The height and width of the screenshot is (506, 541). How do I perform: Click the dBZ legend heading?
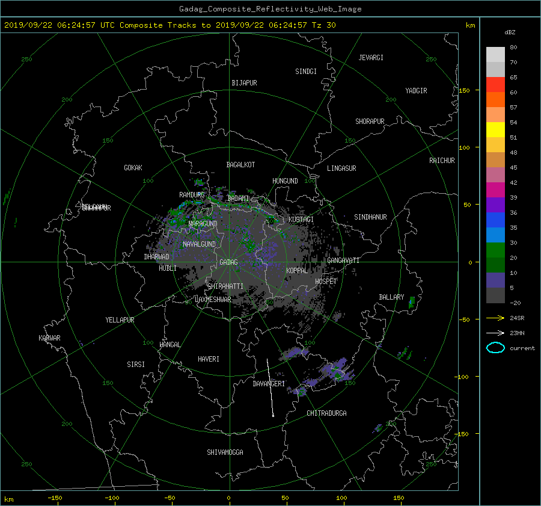click(x=510, y=32)
